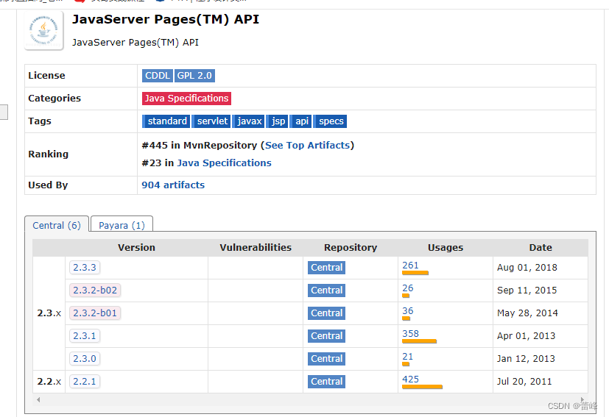Switch to the Payara (1) tab
The height and width of the screenshot is (417, 609).
[122, 225]
